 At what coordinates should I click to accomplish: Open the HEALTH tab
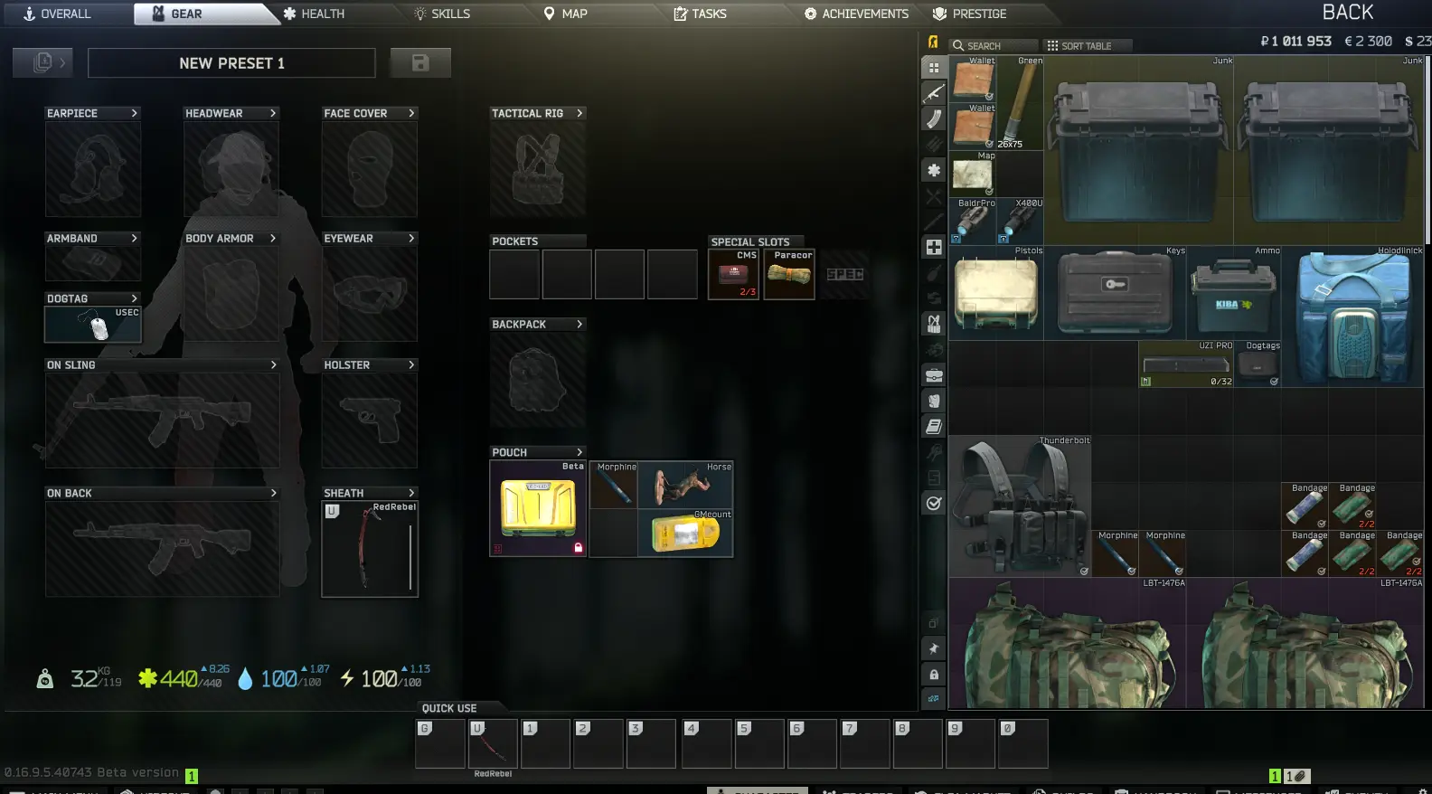(x=313, y=14)
